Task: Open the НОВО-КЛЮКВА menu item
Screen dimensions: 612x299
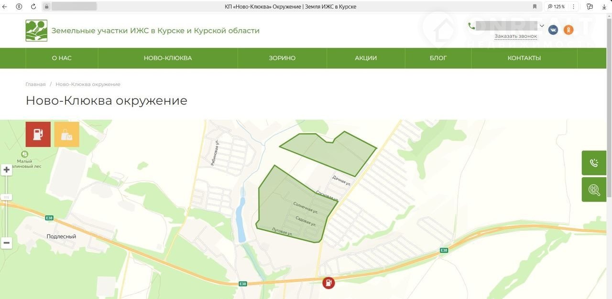Action: 168,58
